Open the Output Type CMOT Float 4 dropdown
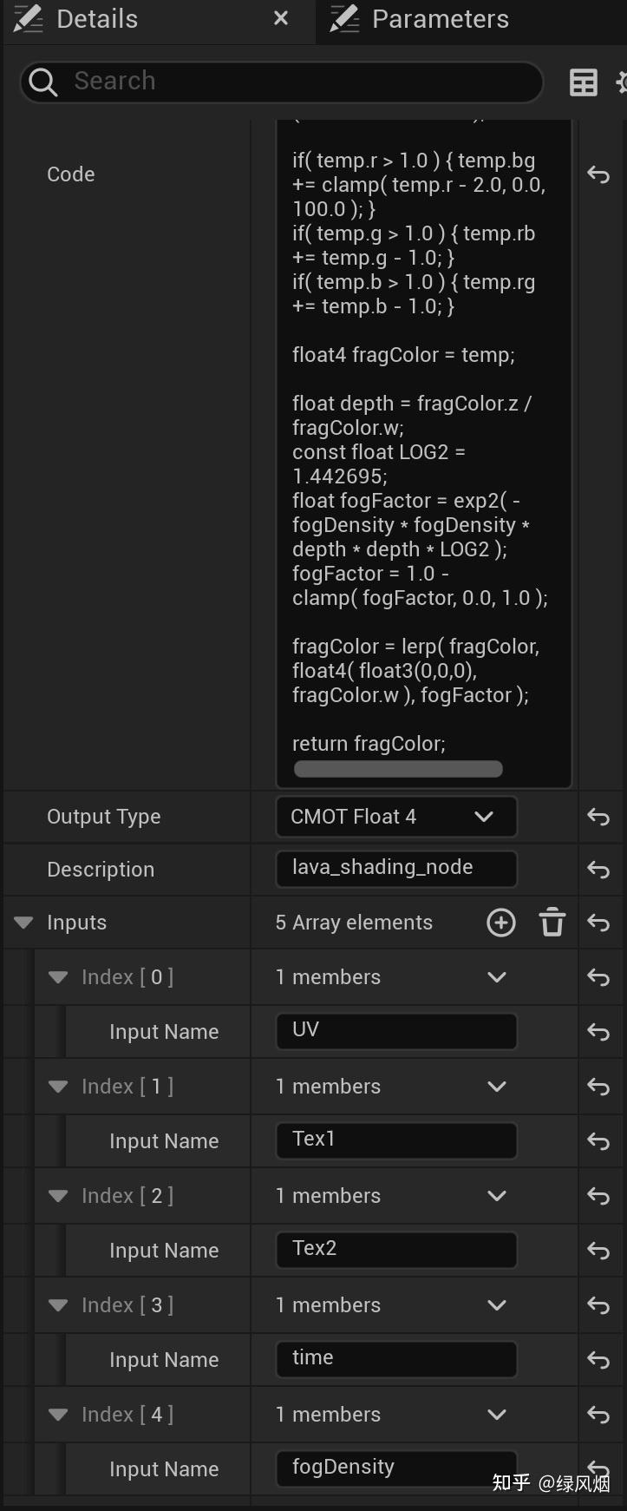The width and height of the screenshot is (627, 1511). pos(396,817)
